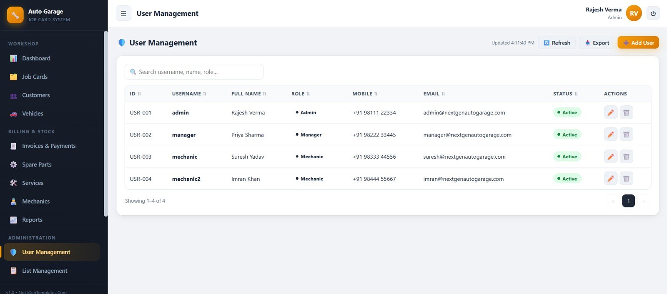
Task: Sort table by ID column arrows
Action: (139, 94)
